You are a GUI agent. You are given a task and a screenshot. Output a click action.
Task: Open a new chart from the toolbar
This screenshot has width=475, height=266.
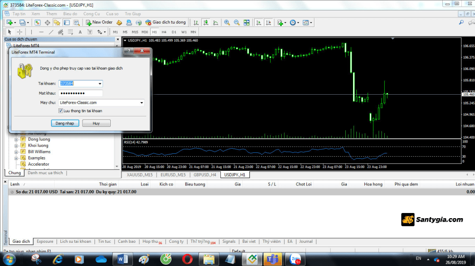pyautogui.click(x=9, y=23)
